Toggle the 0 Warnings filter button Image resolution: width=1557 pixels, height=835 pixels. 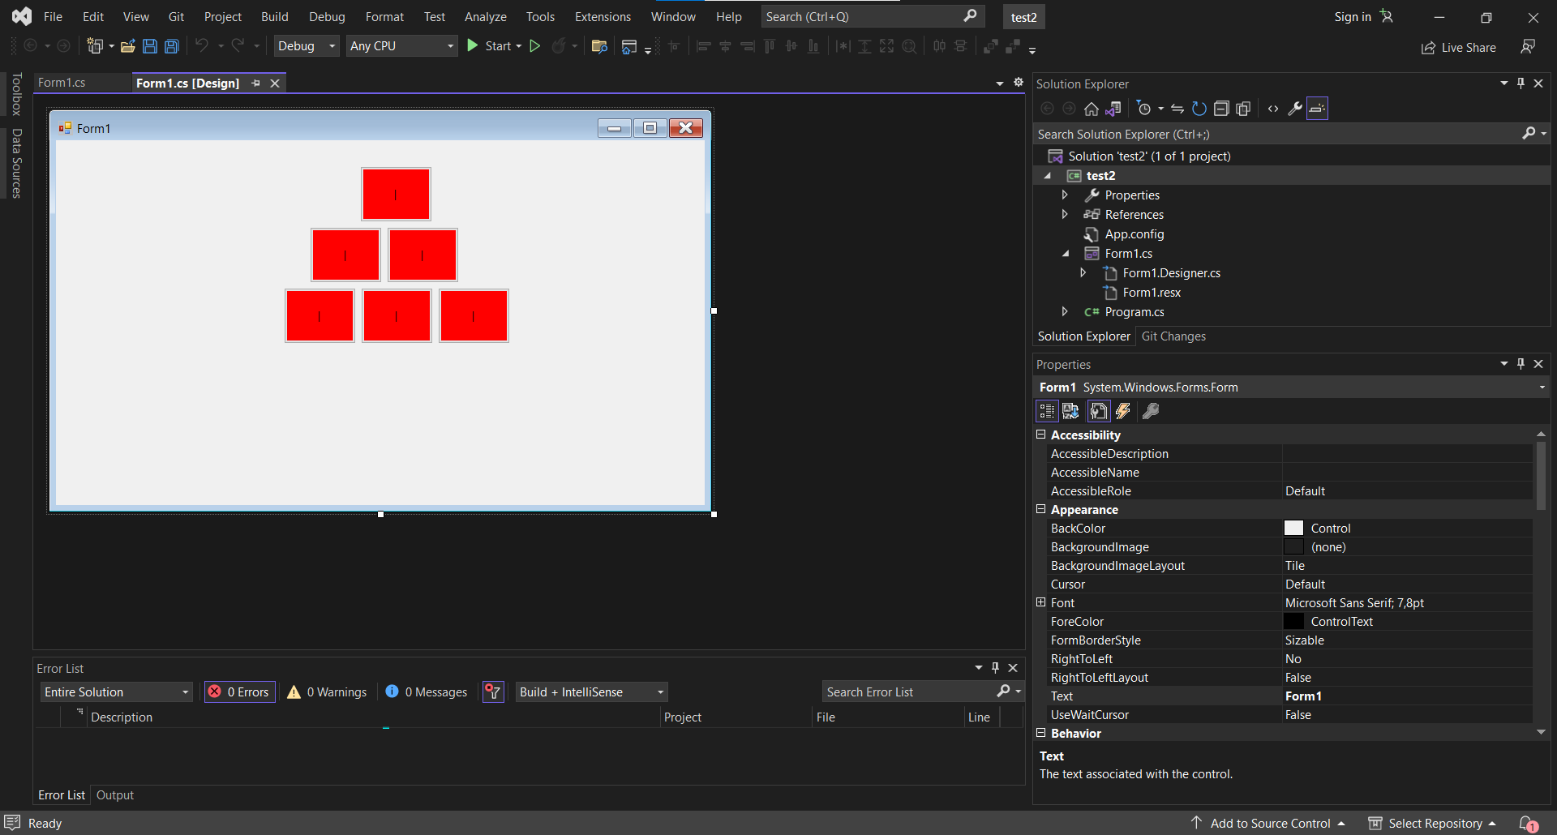coord(328,692)
